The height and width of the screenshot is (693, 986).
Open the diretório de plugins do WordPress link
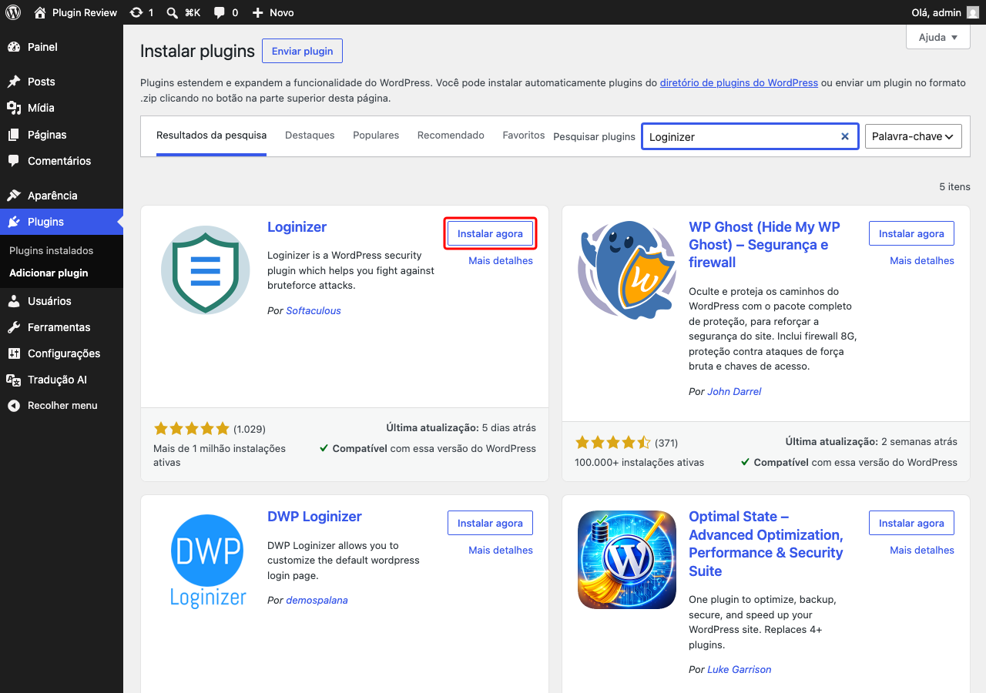739,82
